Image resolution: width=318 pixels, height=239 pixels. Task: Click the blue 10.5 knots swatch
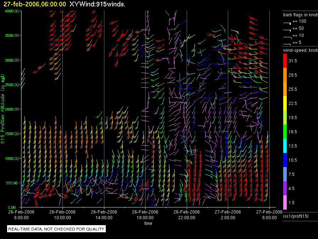[285, 160]
